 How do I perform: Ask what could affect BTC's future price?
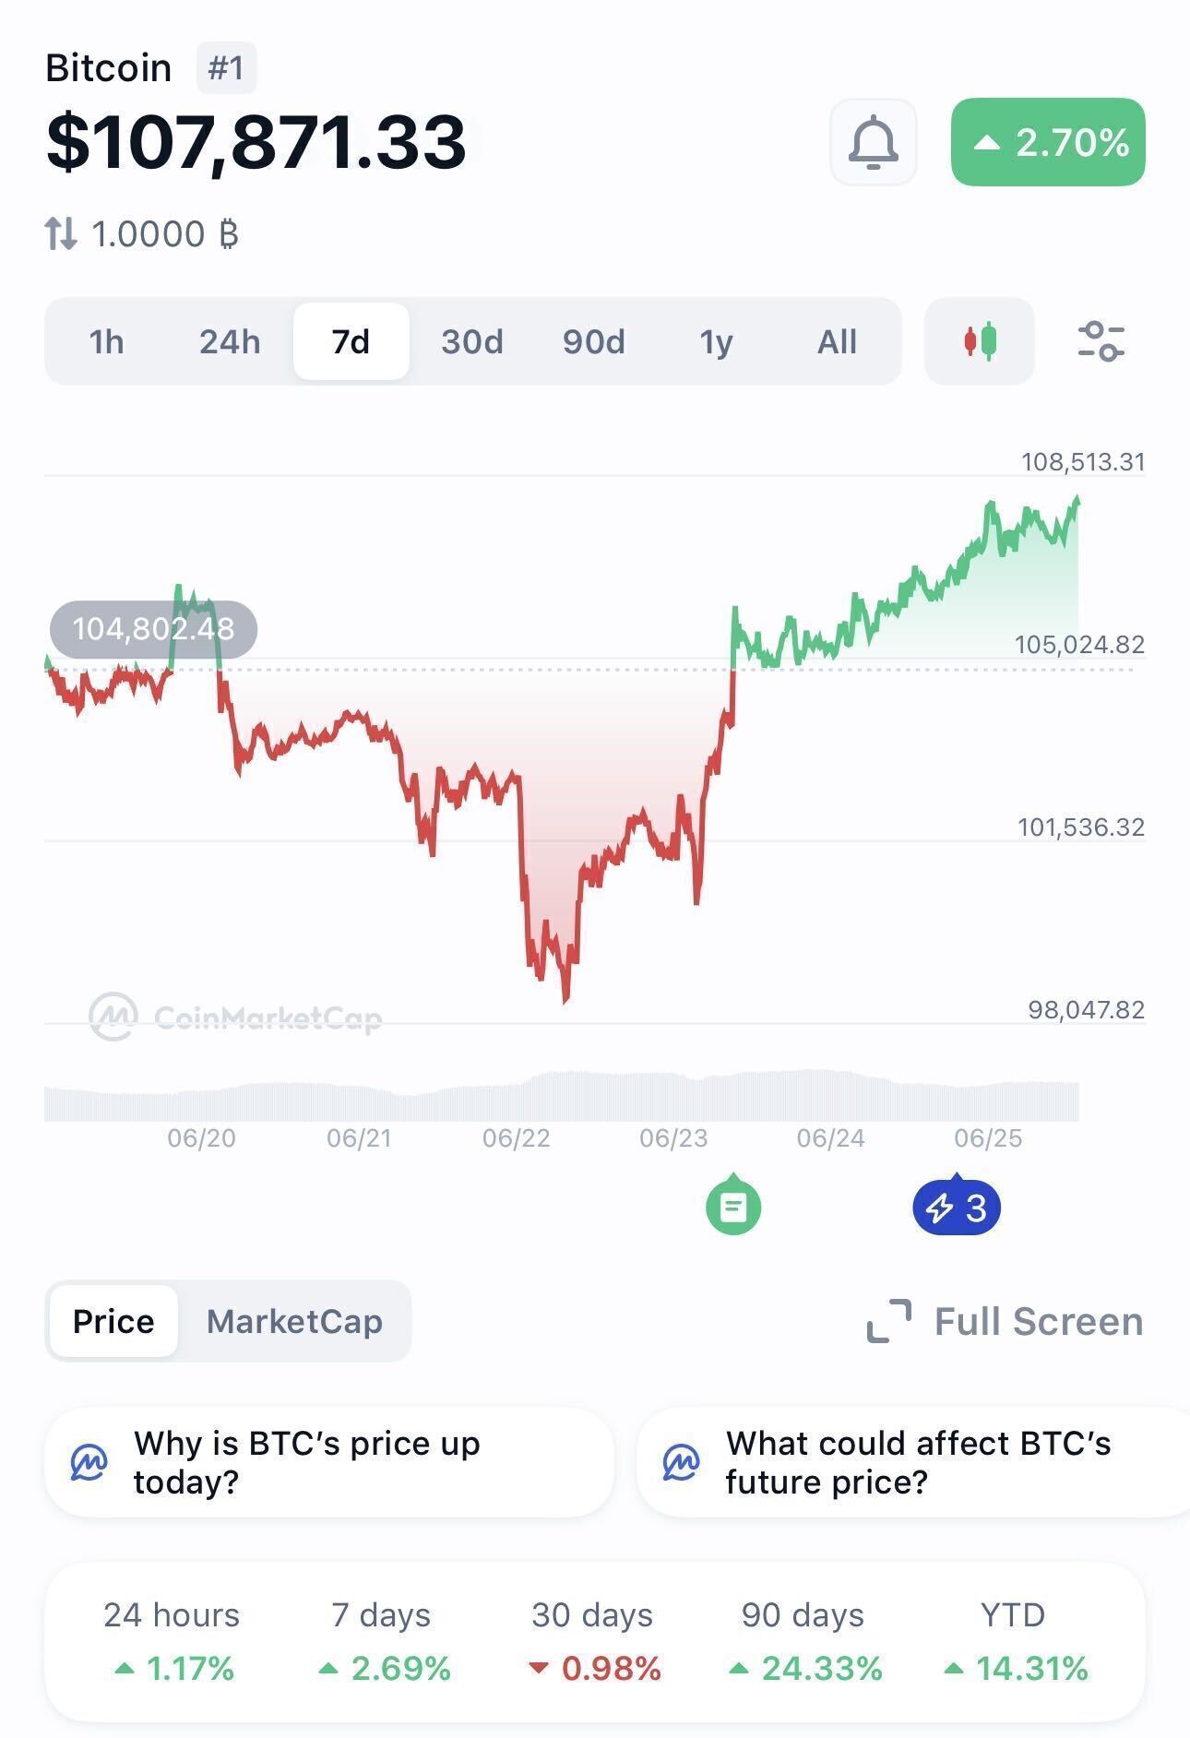pos(913,1462)
